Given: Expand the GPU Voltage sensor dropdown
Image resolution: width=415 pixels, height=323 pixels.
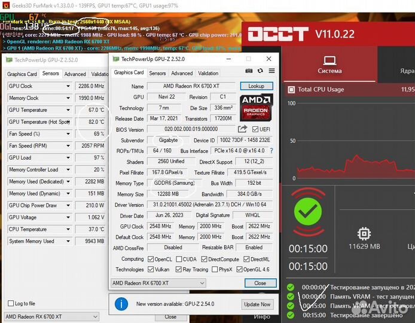Looking at the screenshot, I should tap(68, 217).
